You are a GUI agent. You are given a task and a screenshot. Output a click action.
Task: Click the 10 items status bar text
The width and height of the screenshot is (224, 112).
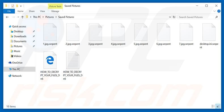click(x=11, y=106)
